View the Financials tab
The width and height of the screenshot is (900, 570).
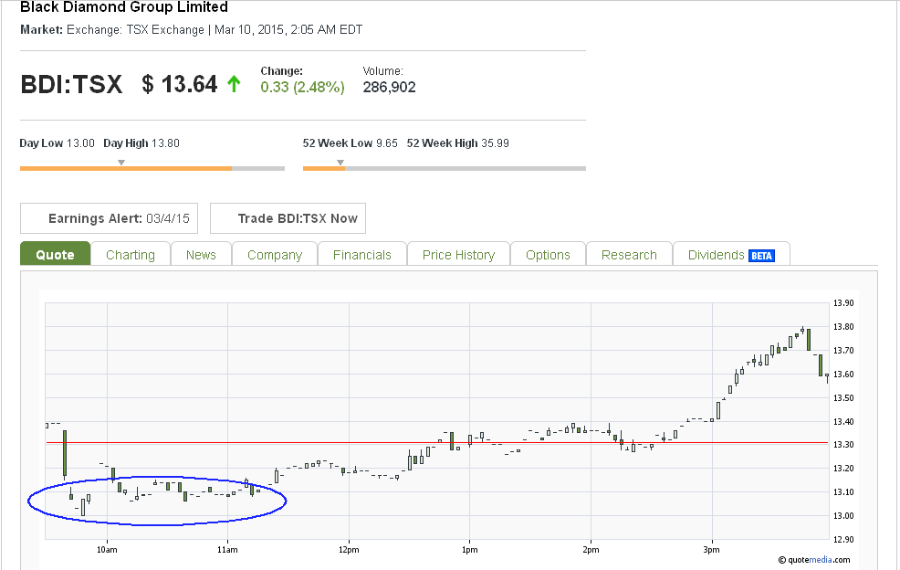(x=362, y=254)
